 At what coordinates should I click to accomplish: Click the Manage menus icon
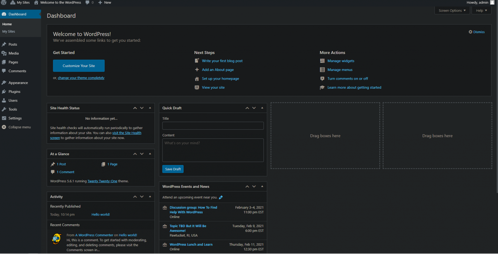(x=322, y=70)
